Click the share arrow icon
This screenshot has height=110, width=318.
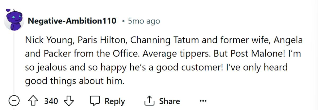click(x=149, y=101)
